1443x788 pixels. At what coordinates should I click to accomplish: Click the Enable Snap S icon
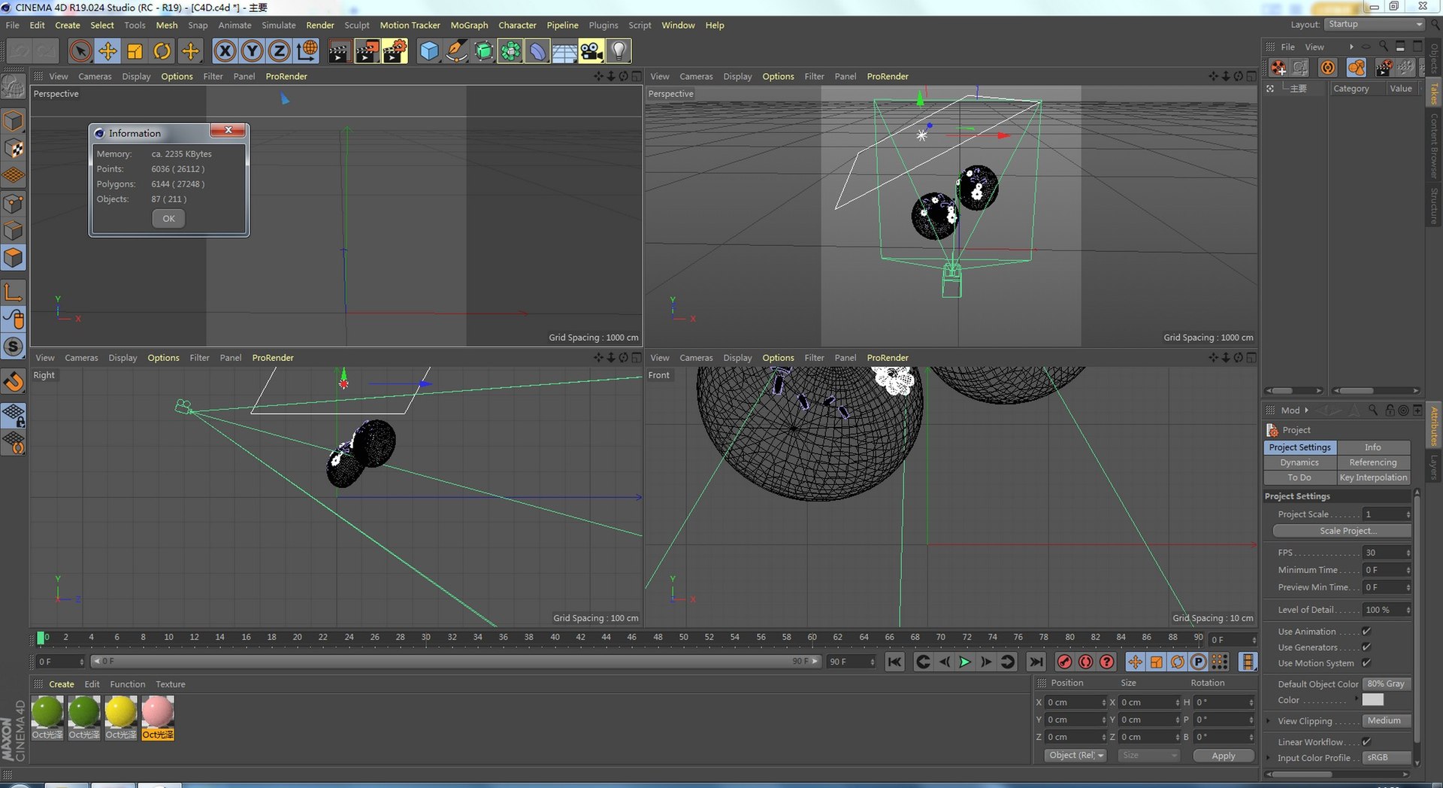[14, 347]
